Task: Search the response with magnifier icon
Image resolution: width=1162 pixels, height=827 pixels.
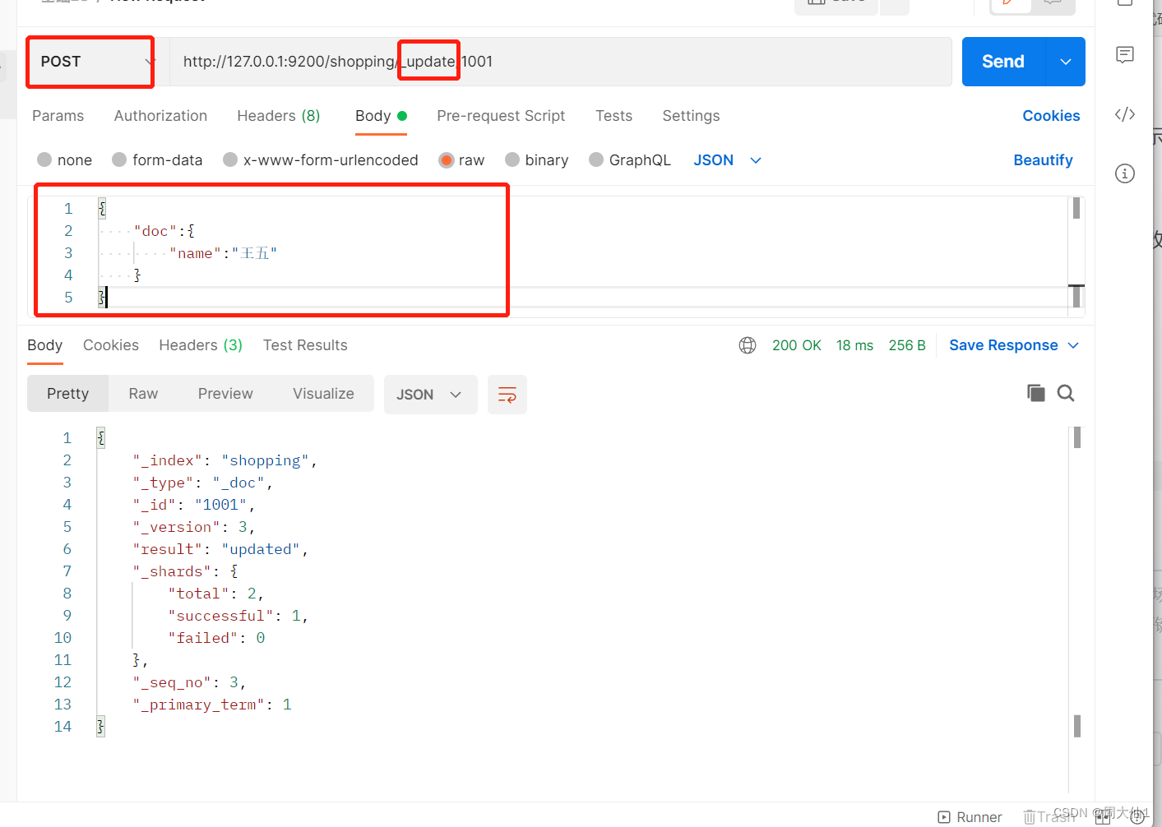Action: [x=1066, y=393]
